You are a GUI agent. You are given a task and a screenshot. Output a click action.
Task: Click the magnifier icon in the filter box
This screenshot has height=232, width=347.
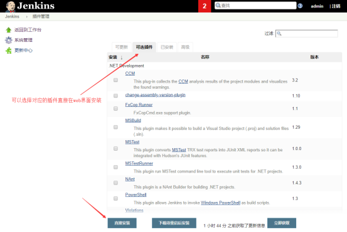[x=279, y=34]
